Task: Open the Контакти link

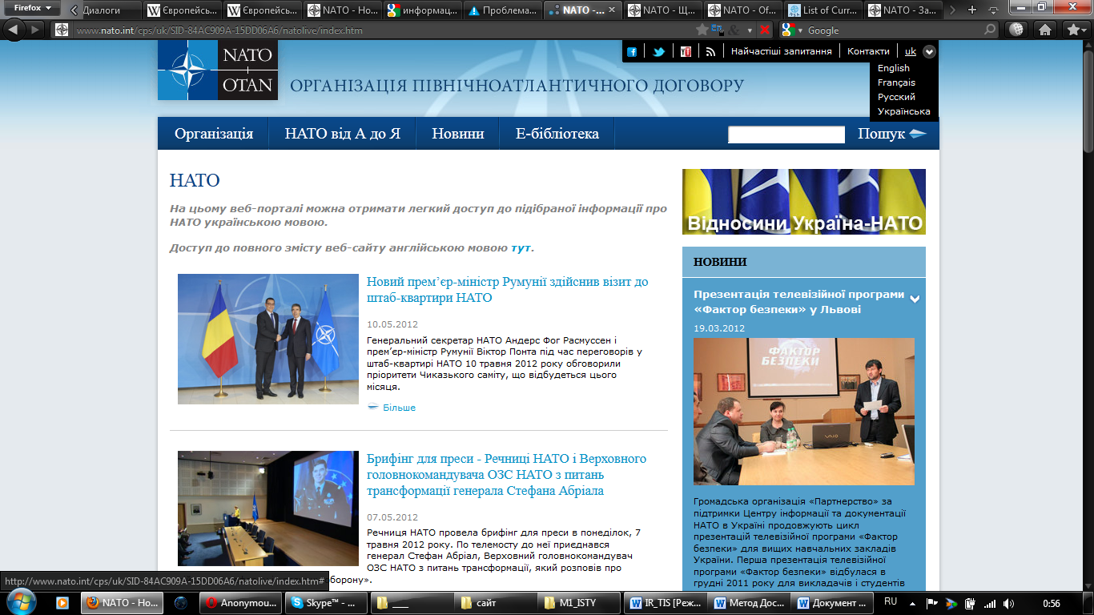Action: coord(868,51)
